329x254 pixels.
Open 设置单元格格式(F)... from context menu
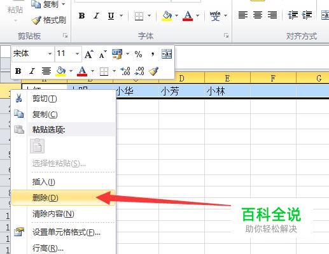point(63,232)
